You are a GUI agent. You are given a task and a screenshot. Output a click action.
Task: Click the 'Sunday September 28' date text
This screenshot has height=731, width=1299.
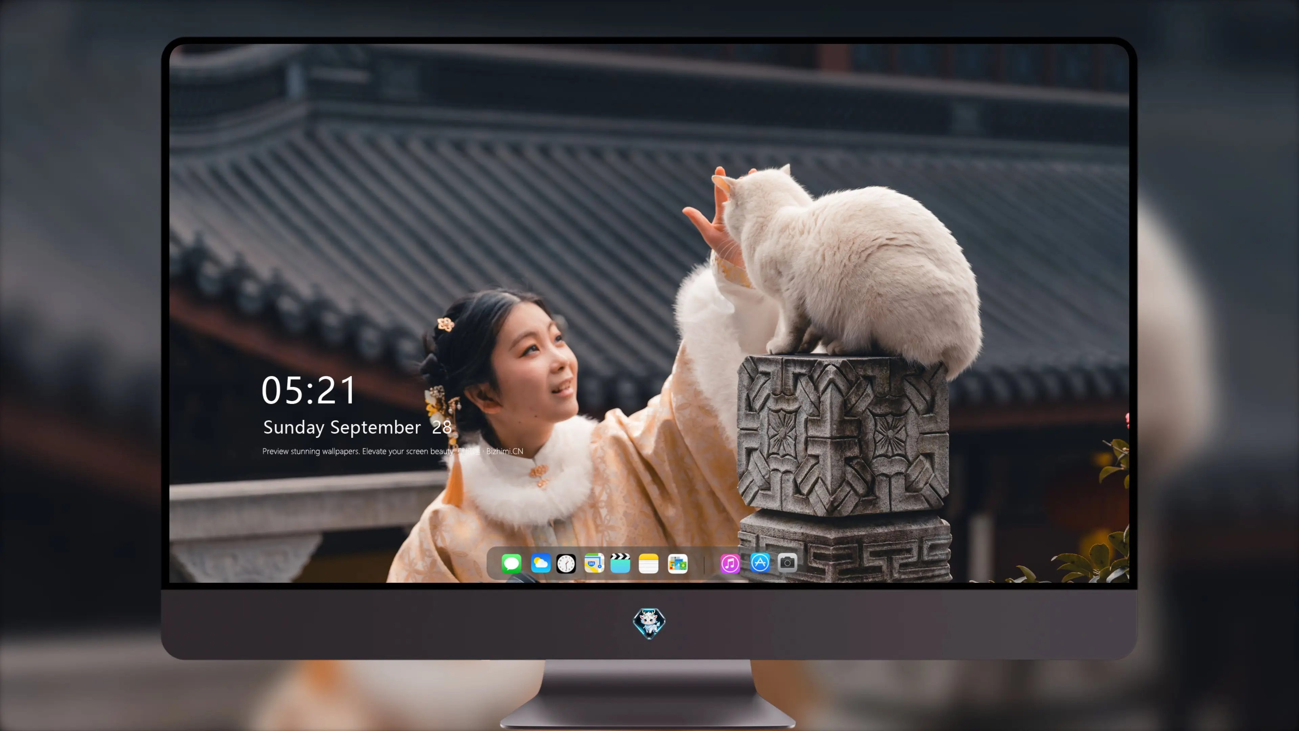pos(357,427)
